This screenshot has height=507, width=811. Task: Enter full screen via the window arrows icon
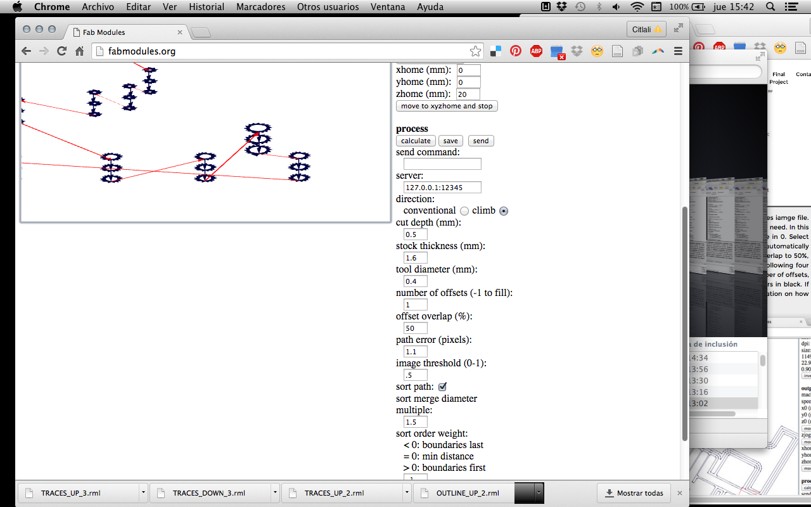point(679,28)
